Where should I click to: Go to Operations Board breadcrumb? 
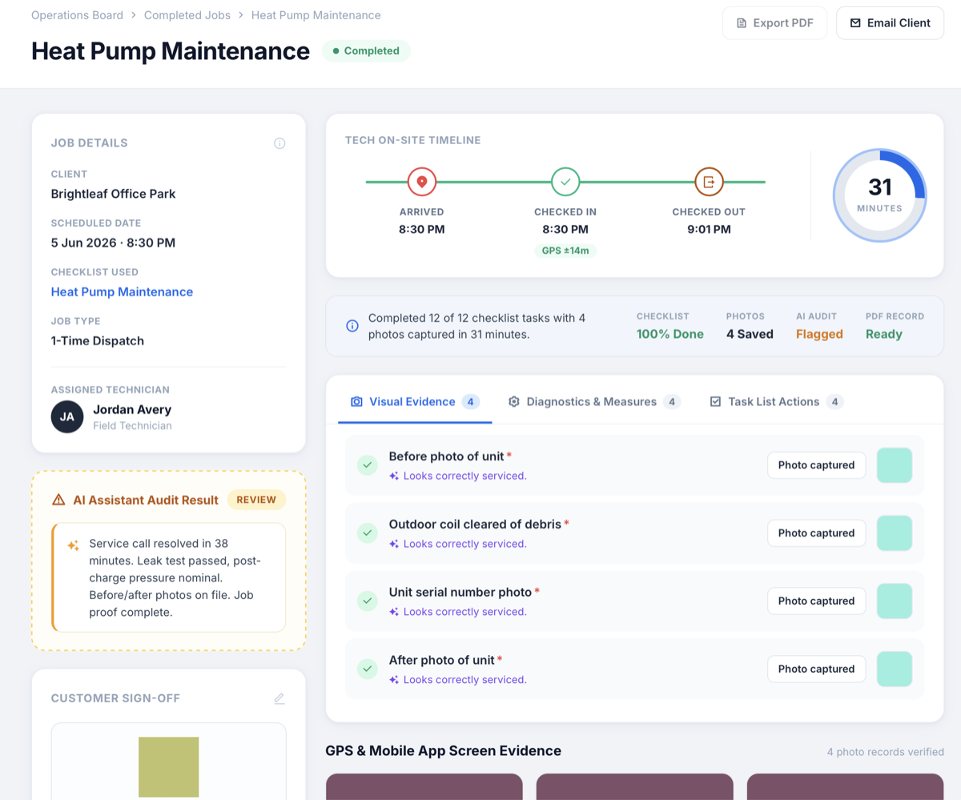pyautogui.click(x=77, y=15)
